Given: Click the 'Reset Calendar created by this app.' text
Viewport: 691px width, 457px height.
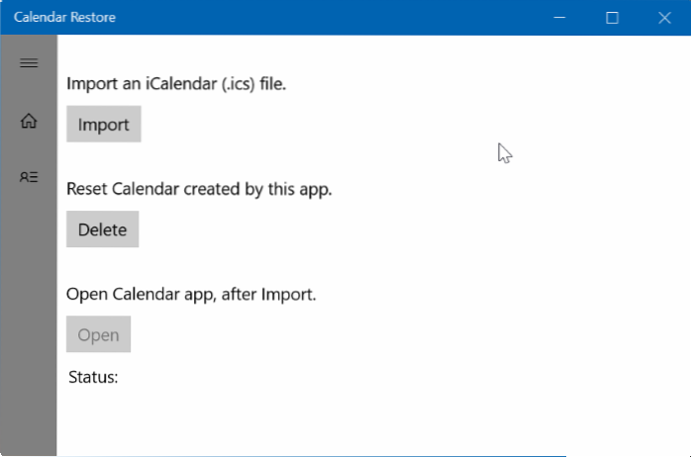Looking at the screenshot, I should pos(199,189).
